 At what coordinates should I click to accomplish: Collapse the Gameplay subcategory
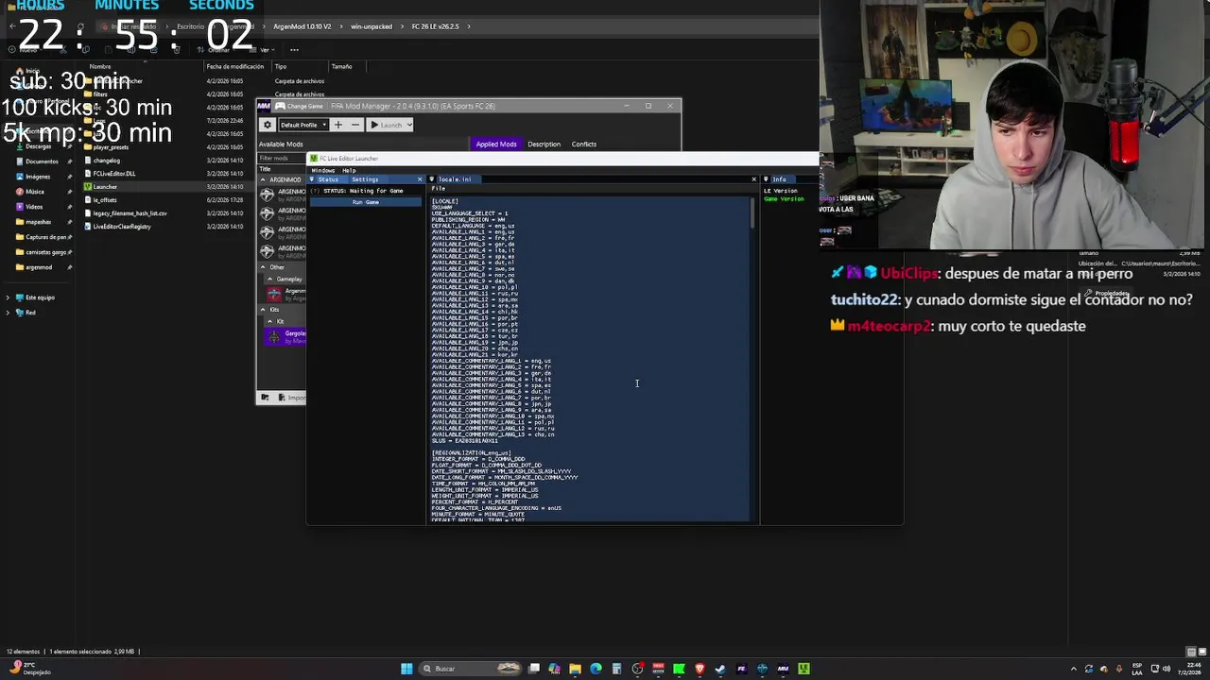coord(269,280)
